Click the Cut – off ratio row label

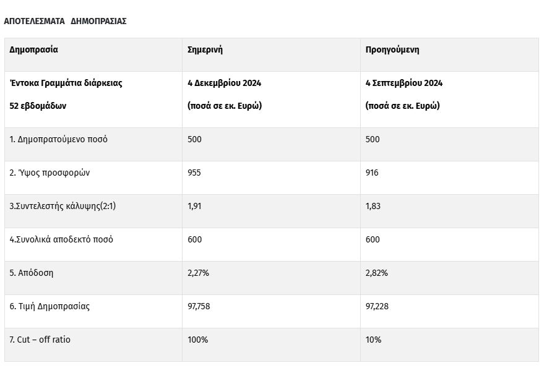point(40,340)
